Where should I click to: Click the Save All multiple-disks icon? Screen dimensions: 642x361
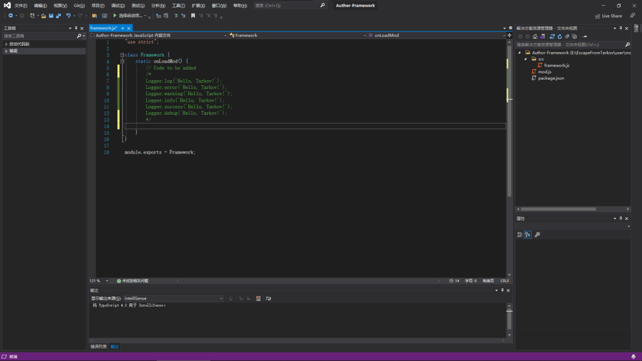(58, 16)
